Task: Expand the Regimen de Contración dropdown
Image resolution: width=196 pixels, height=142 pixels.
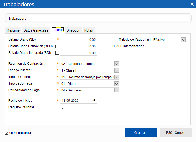Action: (x=116, y=64)
